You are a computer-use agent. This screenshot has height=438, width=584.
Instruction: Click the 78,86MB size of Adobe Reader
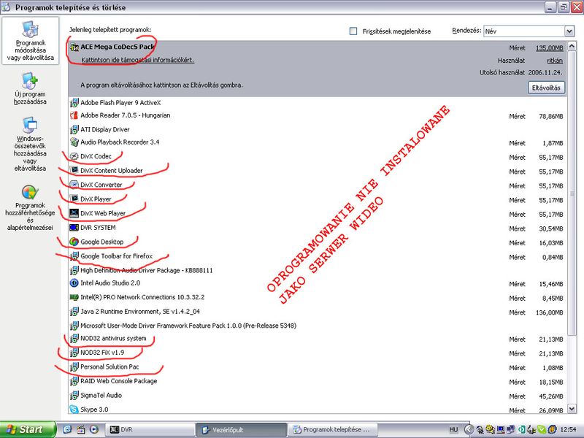[551, 117]
